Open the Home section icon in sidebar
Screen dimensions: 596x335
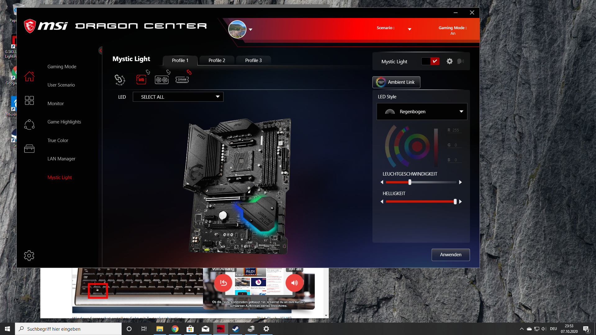coord(29,76)
